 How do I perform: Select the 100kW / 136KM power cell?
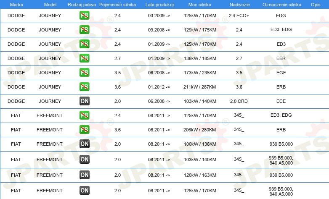click(x=200, y=144)
